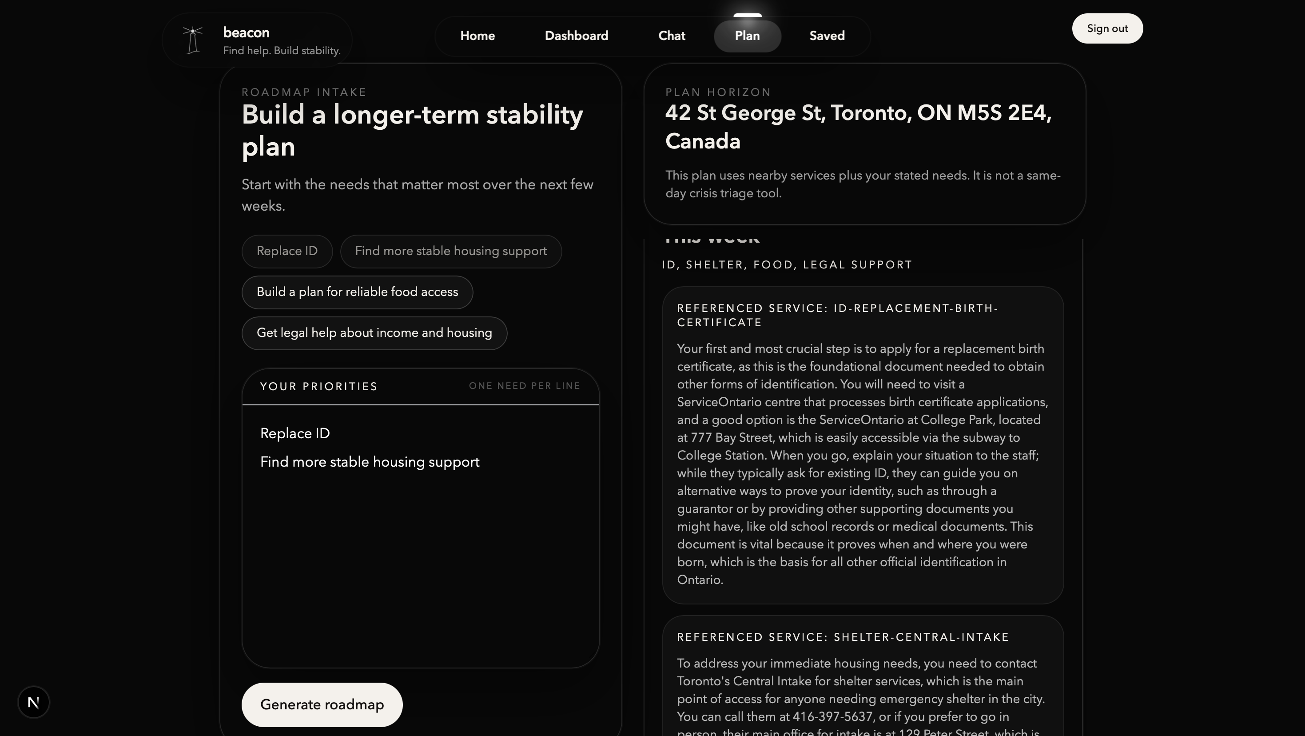
Task: Select the Plan tab
Action: click(x=747, y=36)
